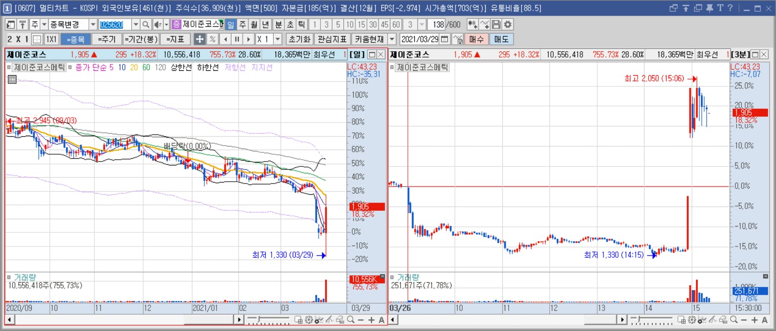The height and width of the screenshot is (331, 776).
Task: Select the 30 minute interval button
Action: (373, 24)
